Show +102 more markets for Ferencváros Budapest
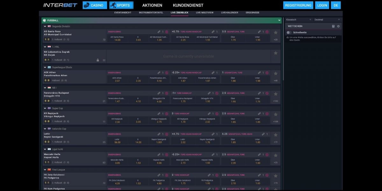Screen dimensions: 382x191 point(276,101)
